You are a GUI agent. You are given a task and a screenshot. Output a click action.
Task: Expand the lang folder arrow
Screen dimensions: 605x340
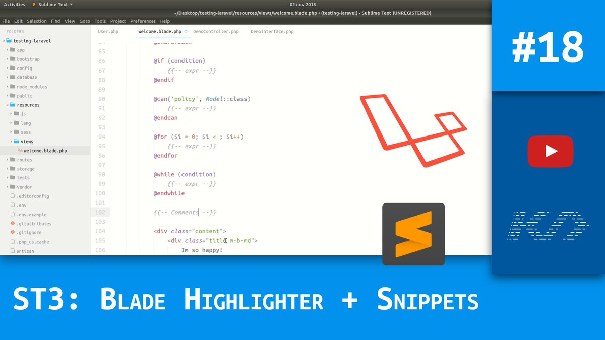(x=11, y=123)
